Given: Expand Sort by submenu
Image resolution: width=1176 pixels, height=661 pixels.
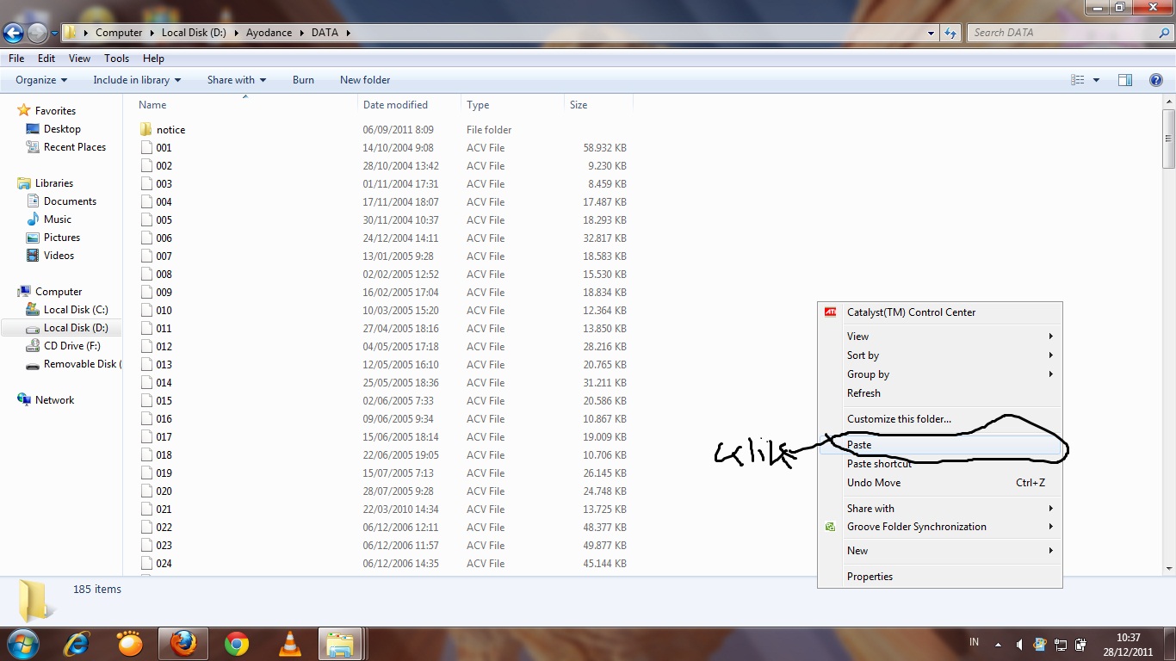Looking at the screenshot, I should (x=940, y=355).
